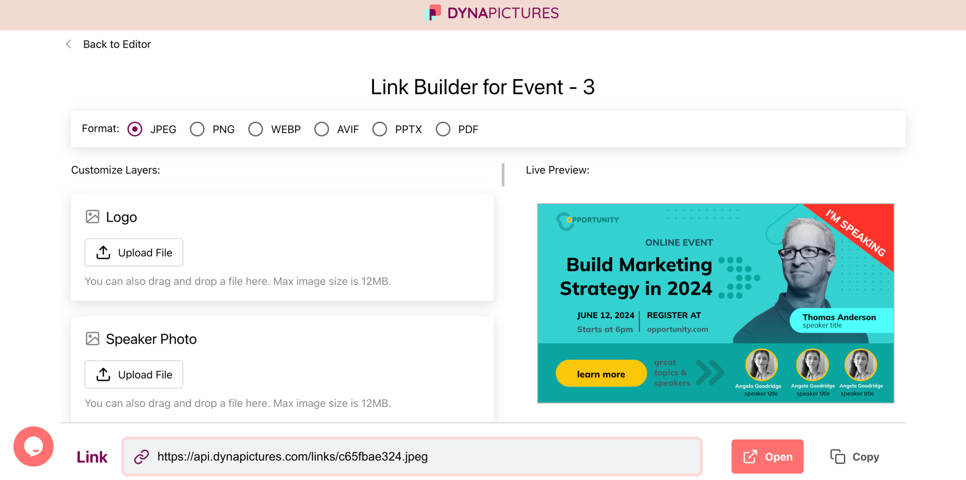
Task: Click the drag and drop hint under Speaker Photo
Action: point(238,404)
